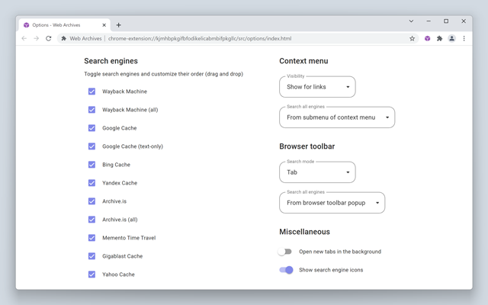Open a new browser tab
The image size is (488, 305).
(x=118, y=25)
